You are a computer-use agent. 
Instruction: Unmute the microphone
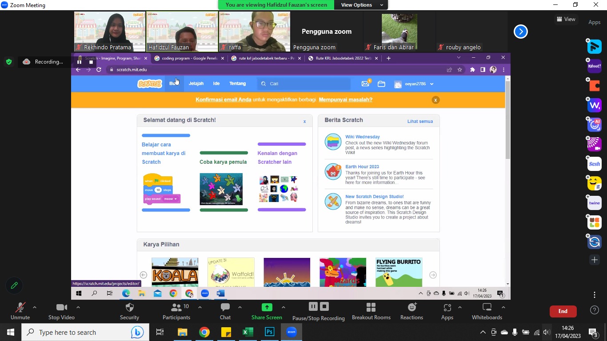click(x=20, y=308)
